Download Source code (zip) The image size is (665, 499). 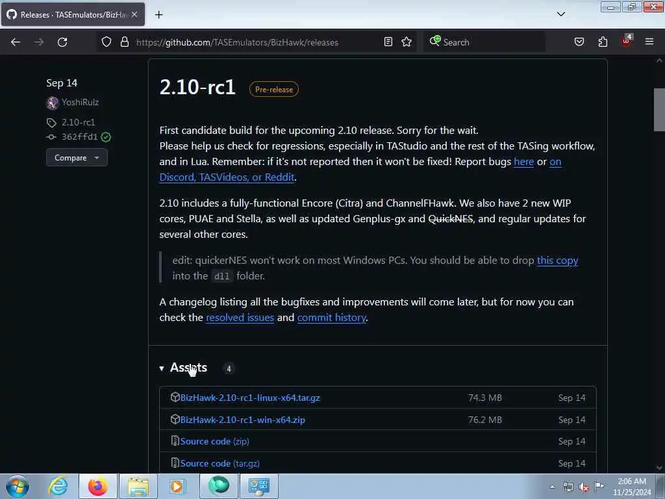214,441
